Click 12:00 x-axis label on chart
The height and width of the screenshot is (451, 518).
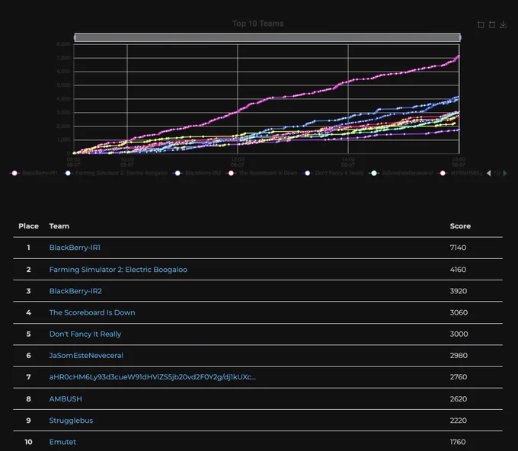[x=238, y=162]
